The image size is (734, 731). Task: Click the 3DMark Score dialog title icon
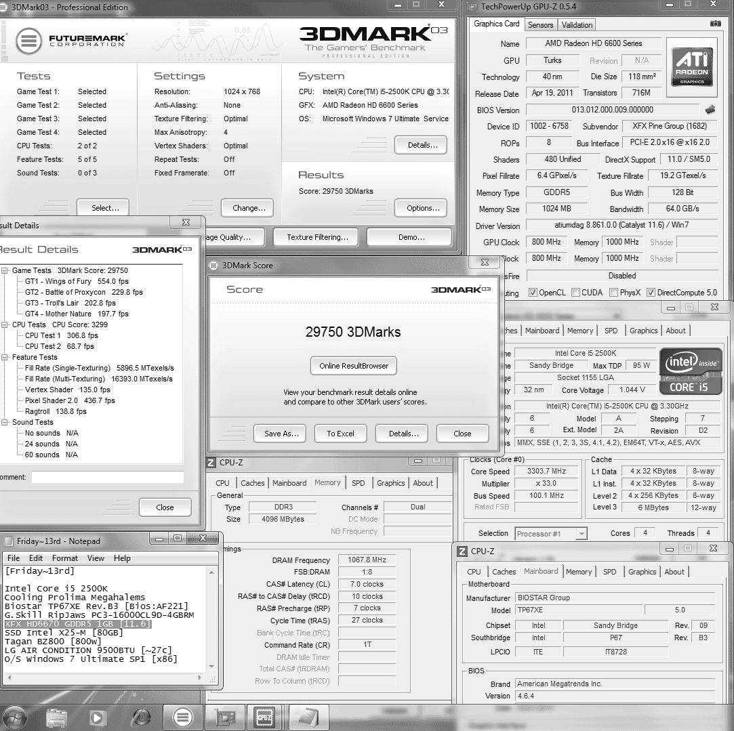[213, 266]
